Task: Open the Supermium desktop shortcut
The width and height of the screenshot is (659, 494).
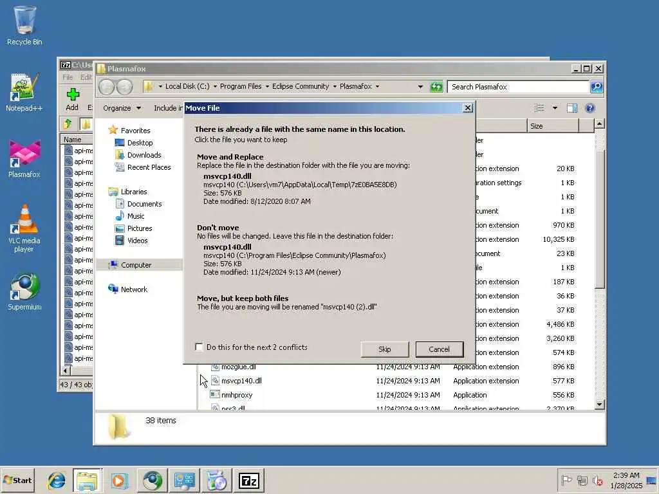Action: 24,292
